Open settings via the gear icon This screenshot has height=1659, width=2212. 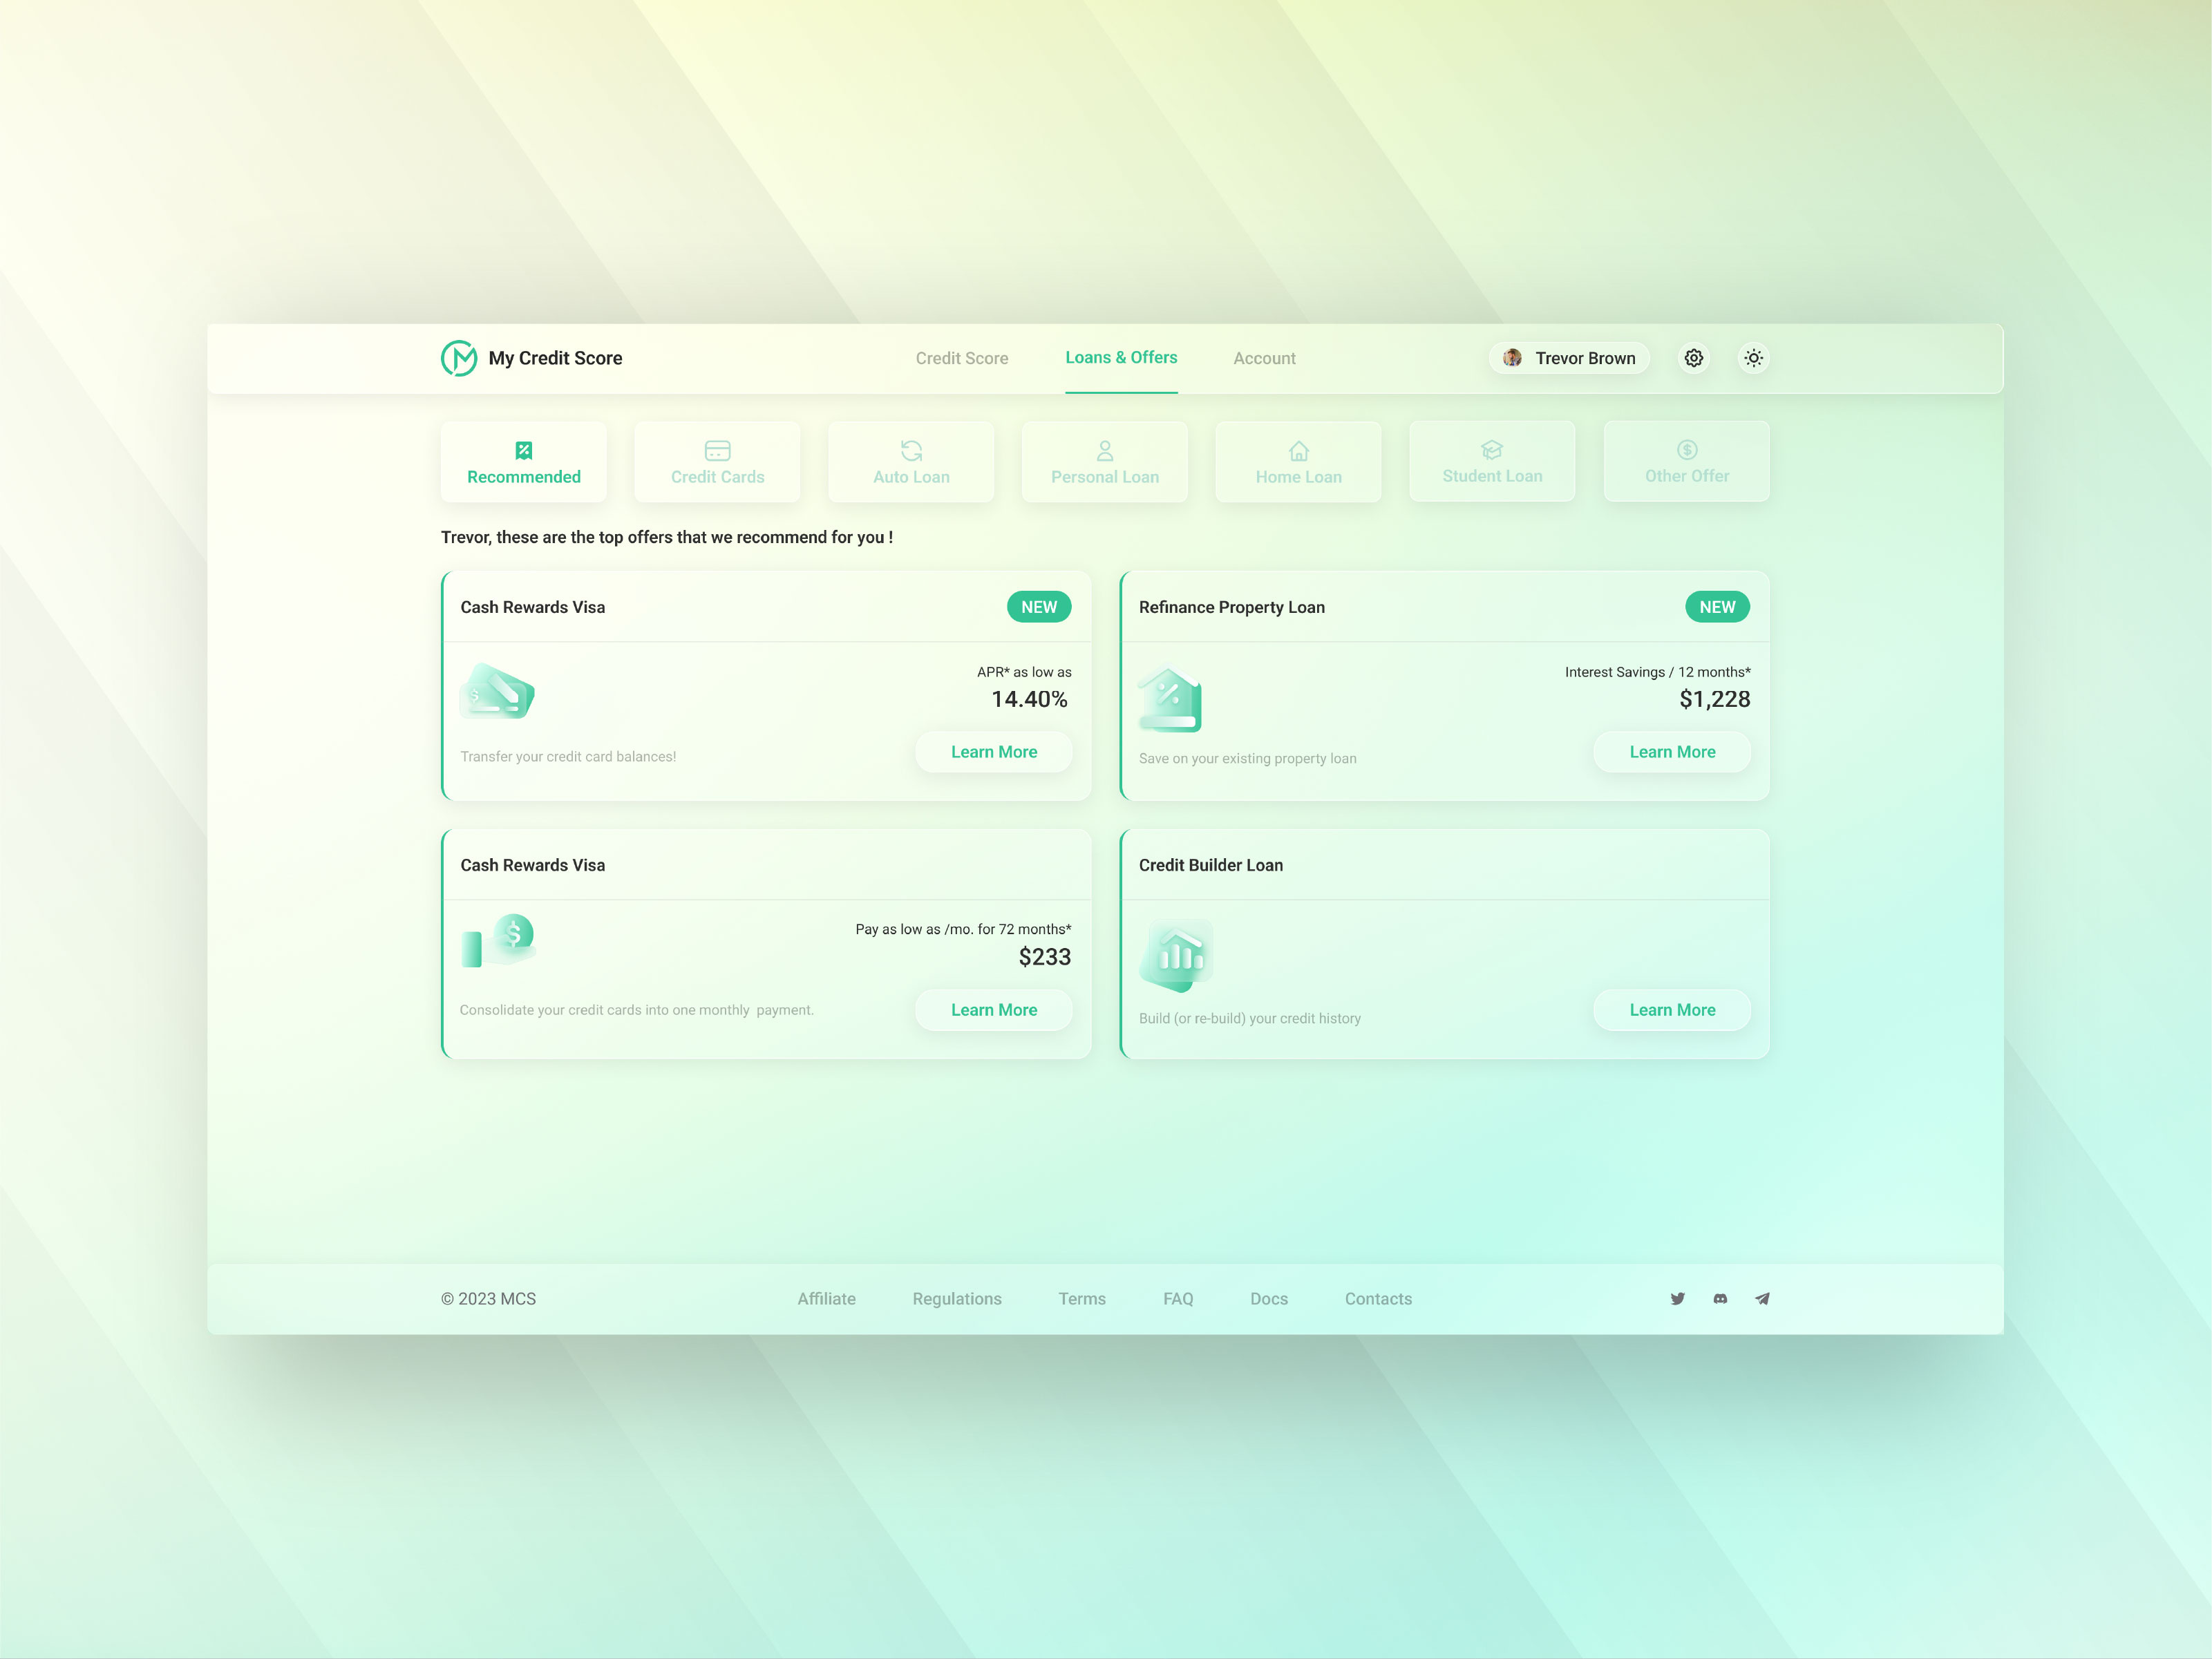click(x=1693, y=357)
